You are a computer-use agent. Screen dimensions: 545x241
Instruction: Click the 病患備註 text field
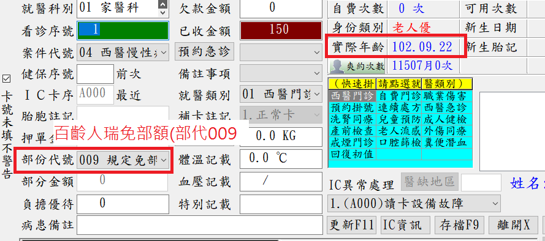coord(200,225)
